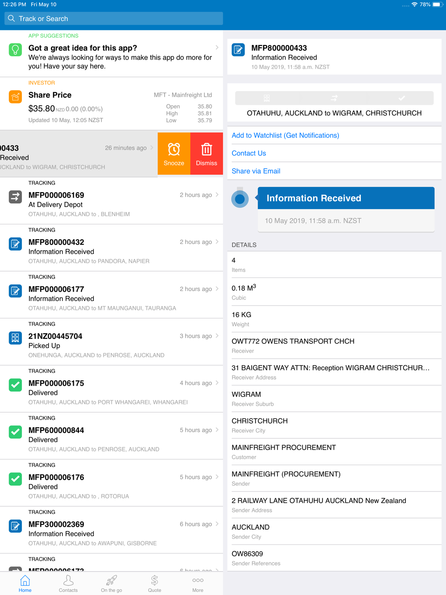Open the Contact Us link

point(249,153)
